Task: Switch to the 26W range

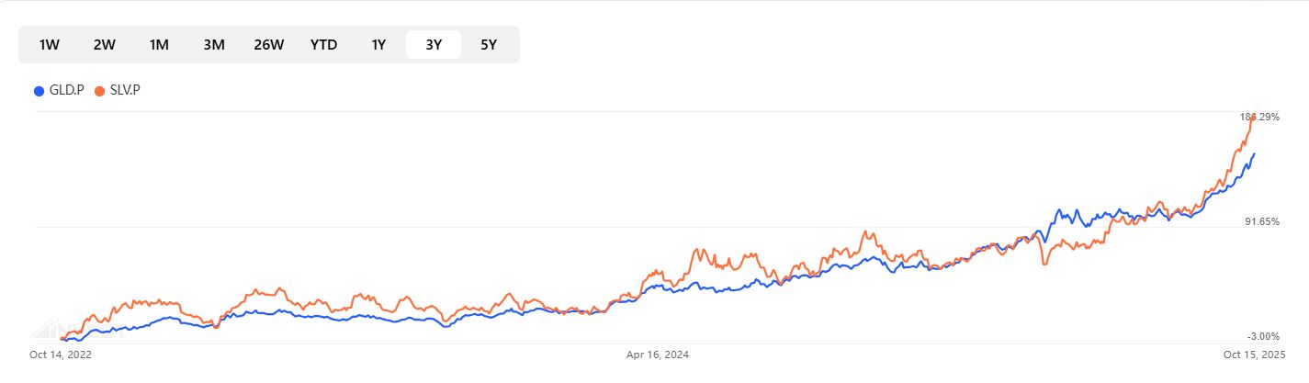Action: pyautogui.click(x=269, y=45)
